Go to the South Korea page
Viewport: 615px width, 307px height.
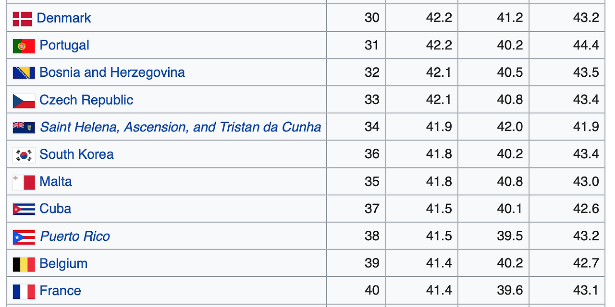(x=76, y=154)
